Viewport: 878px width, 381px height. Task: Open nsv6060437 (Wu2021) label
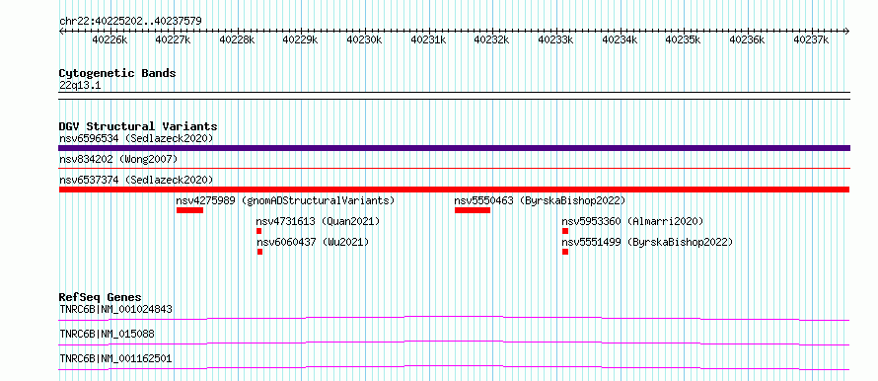tap(313, 243)
